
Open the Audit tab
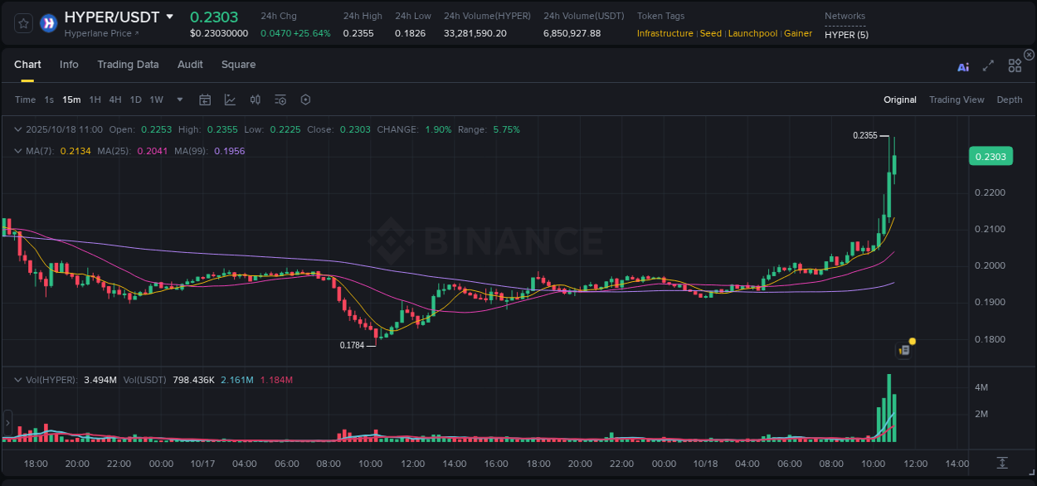pos(190,64)
